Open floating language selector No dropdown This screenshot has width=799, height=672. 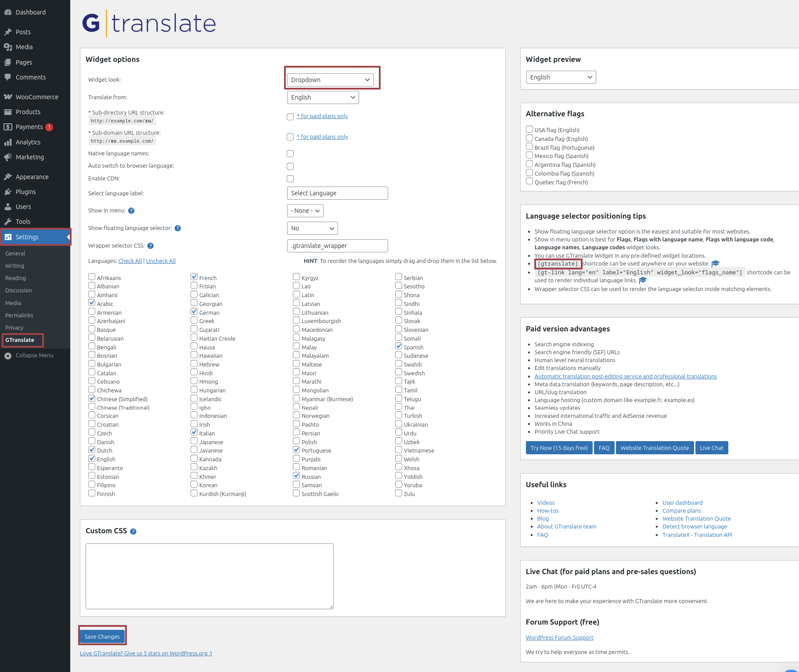tap(313, 228)
